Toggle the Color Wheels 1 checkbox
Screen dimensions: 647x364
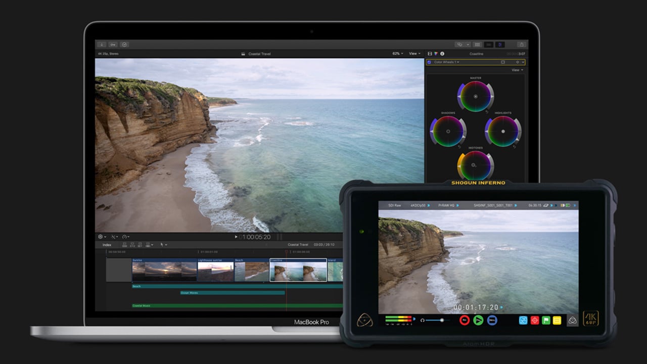pos(430,62)
